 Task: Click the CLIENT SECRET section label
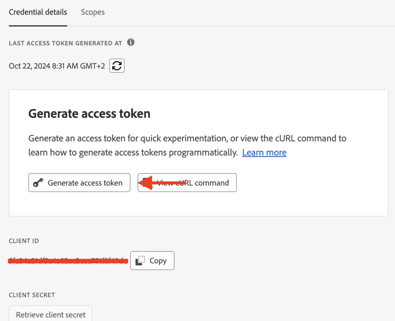click(32, 295)
